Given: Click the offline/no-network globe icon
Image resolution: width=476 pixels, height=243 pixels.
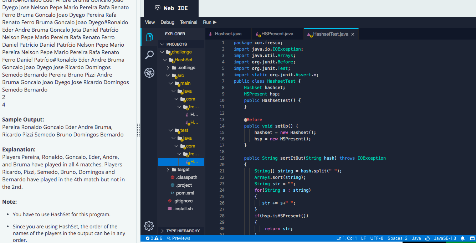Looking at the screenshot, I should pyautogui.click(x=149, y=72).
